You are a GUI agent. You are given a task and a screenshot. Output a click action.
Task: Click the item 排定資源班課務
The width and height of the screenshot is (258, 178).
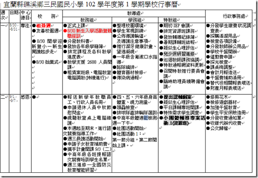click(179, 31)
